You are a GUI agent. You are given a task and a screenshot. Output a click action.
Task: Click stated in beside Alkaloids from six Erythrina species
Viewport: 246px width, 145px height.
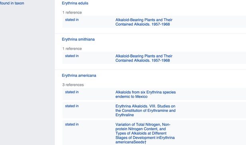72,92
